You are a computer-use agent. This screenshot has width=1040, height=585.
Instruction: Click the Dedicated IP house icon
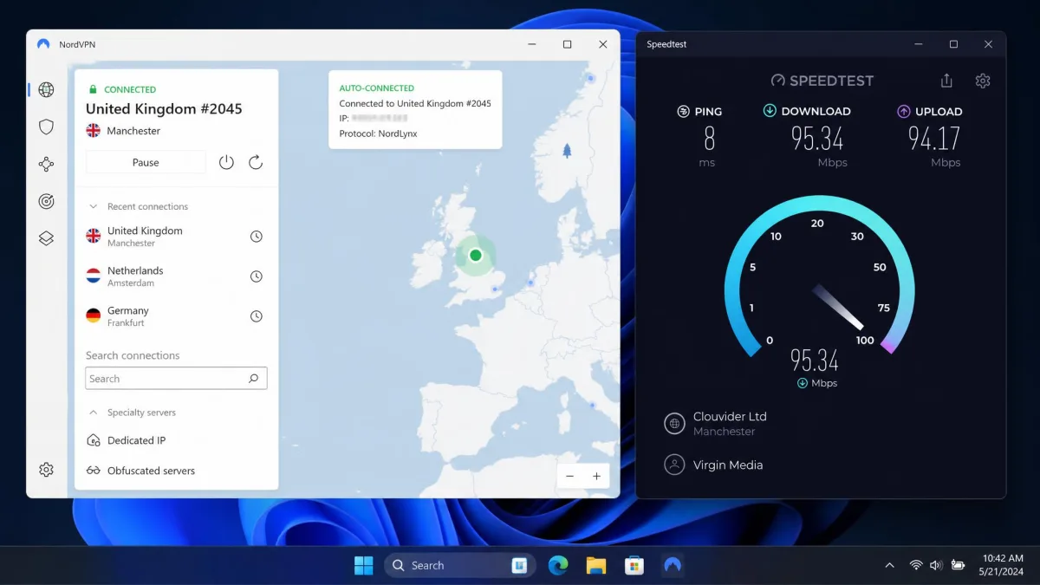[94, 440]
